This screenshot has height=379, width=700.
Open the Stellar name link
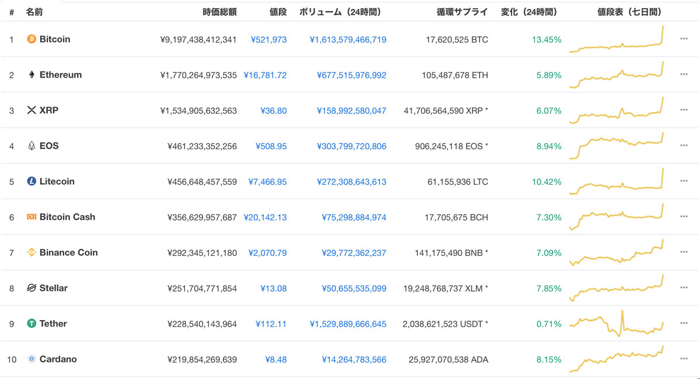pos(54,288)
